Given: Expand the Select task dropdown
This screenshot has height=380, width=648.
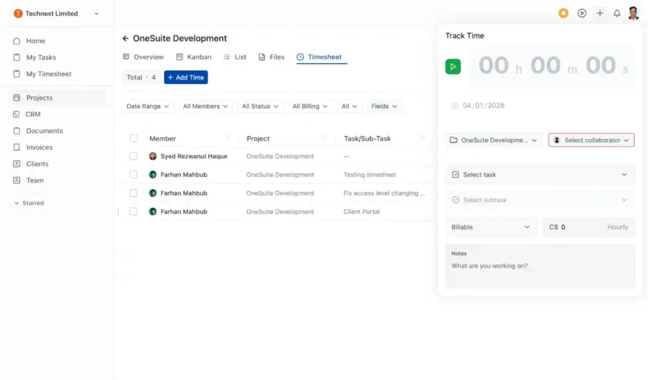Looking at the screenshot, I should [x=539, y=175].
